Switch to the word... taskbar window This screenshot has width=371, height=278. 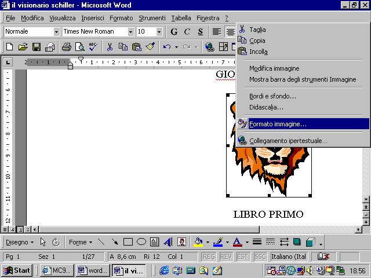93,270
